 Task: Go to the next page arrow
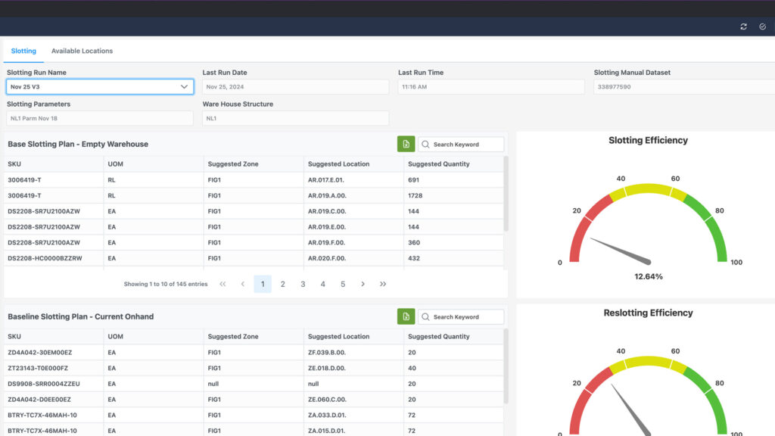coord(363,284)
